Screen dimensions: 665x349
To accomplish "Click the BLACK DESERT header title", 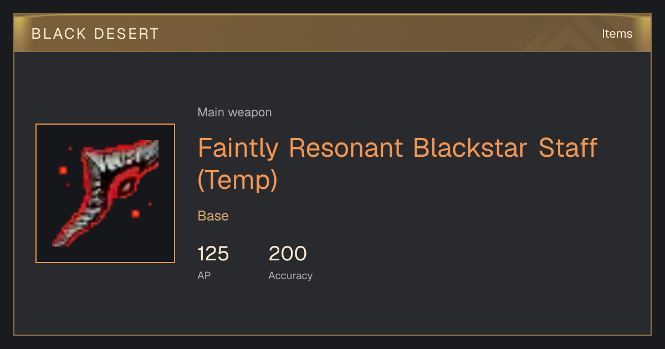I will coord(95,34).
